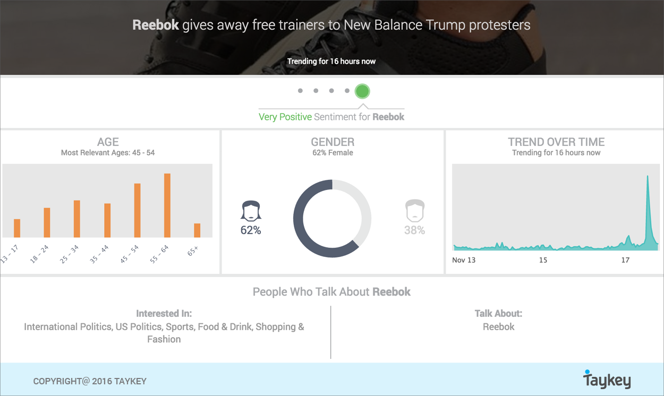Click the Copyright 2016 Taykey text

(90, 381)
